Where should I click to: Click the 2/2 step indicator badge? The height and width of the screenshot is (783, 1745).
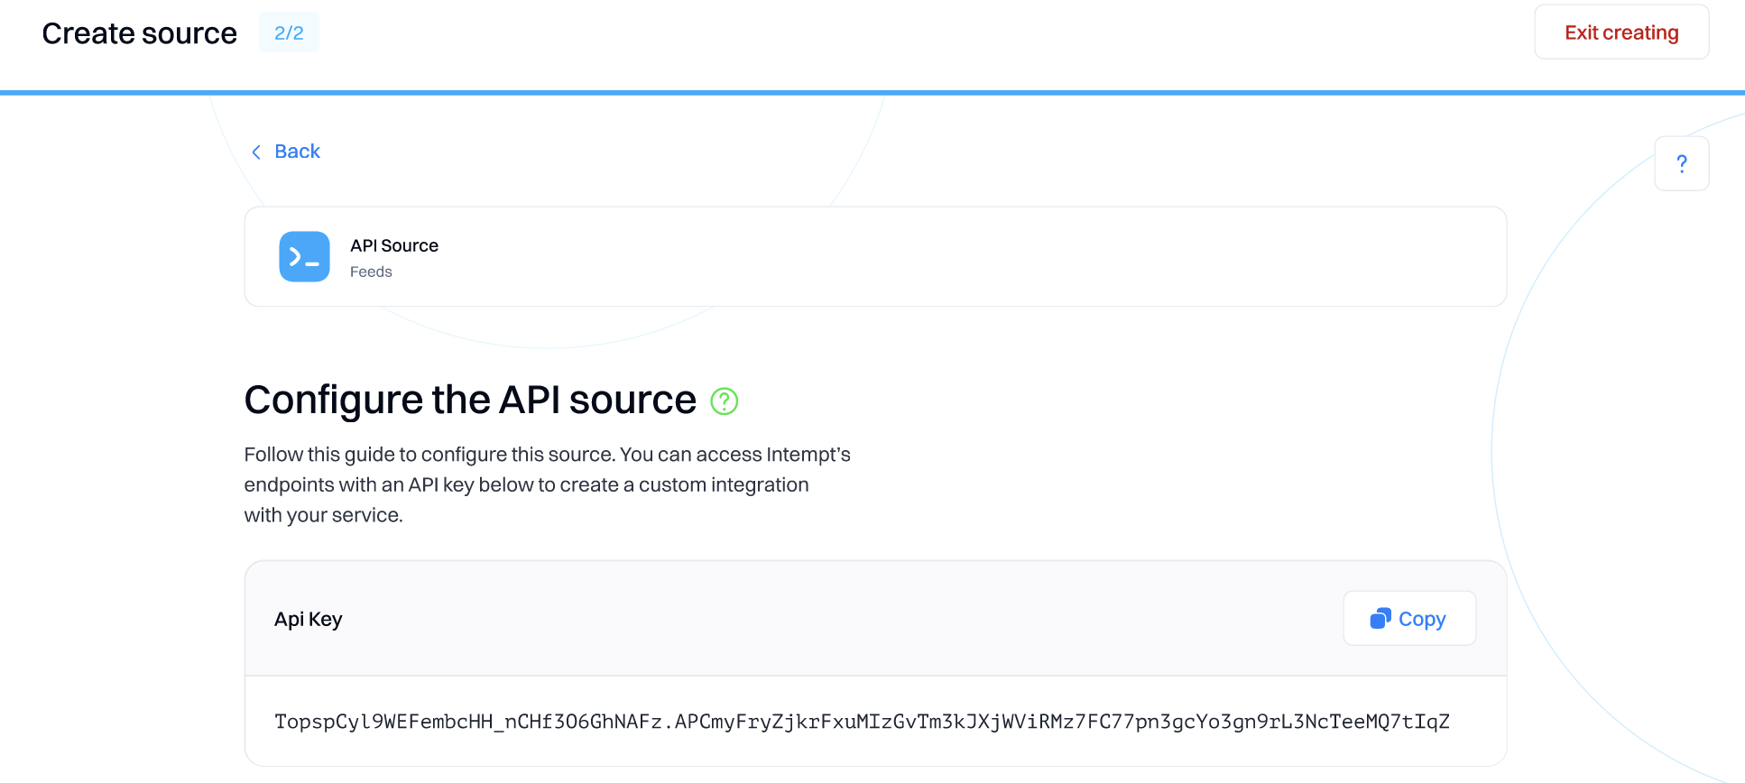(x=289, y=32)
